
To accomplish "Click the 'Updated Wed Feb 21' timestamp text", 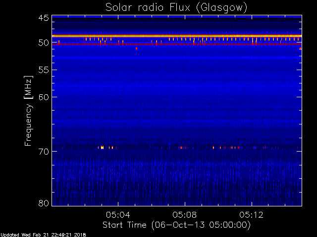I will (43, 235).
